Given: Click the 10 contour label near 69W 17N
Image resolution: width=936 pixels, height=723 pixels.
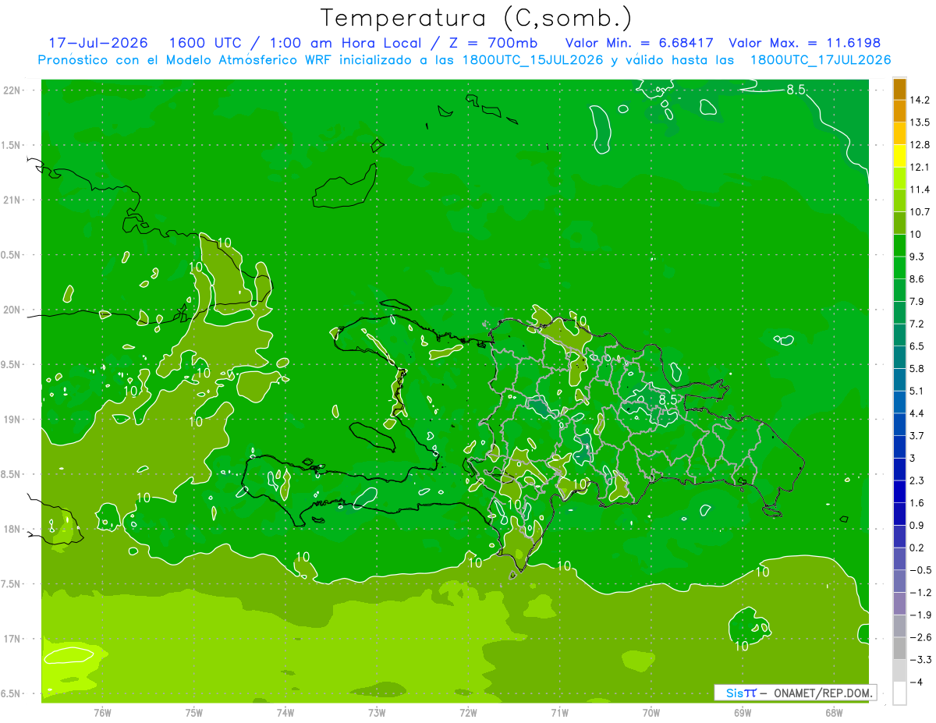Looking at the screenshot, I should (742, 646).
